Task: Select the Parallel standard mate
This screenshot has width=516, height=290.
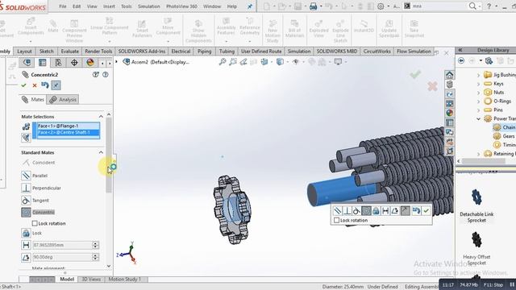Action: point(26,176)
